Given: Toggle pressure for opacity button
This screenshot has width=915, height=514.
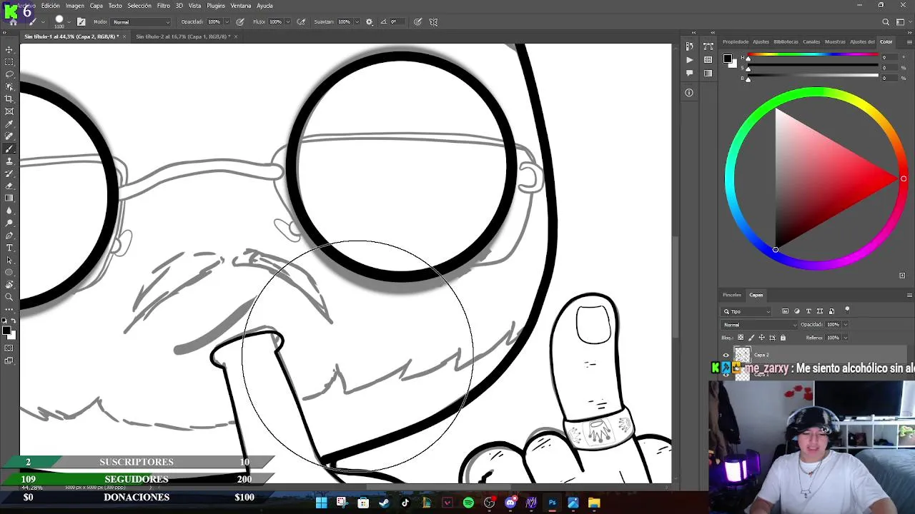Looking at the screenshot, I should click(x=239, y=22).
